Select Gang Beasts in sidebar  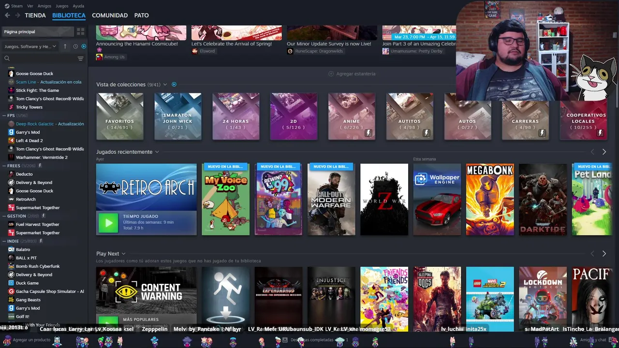[x=28, y=300]
